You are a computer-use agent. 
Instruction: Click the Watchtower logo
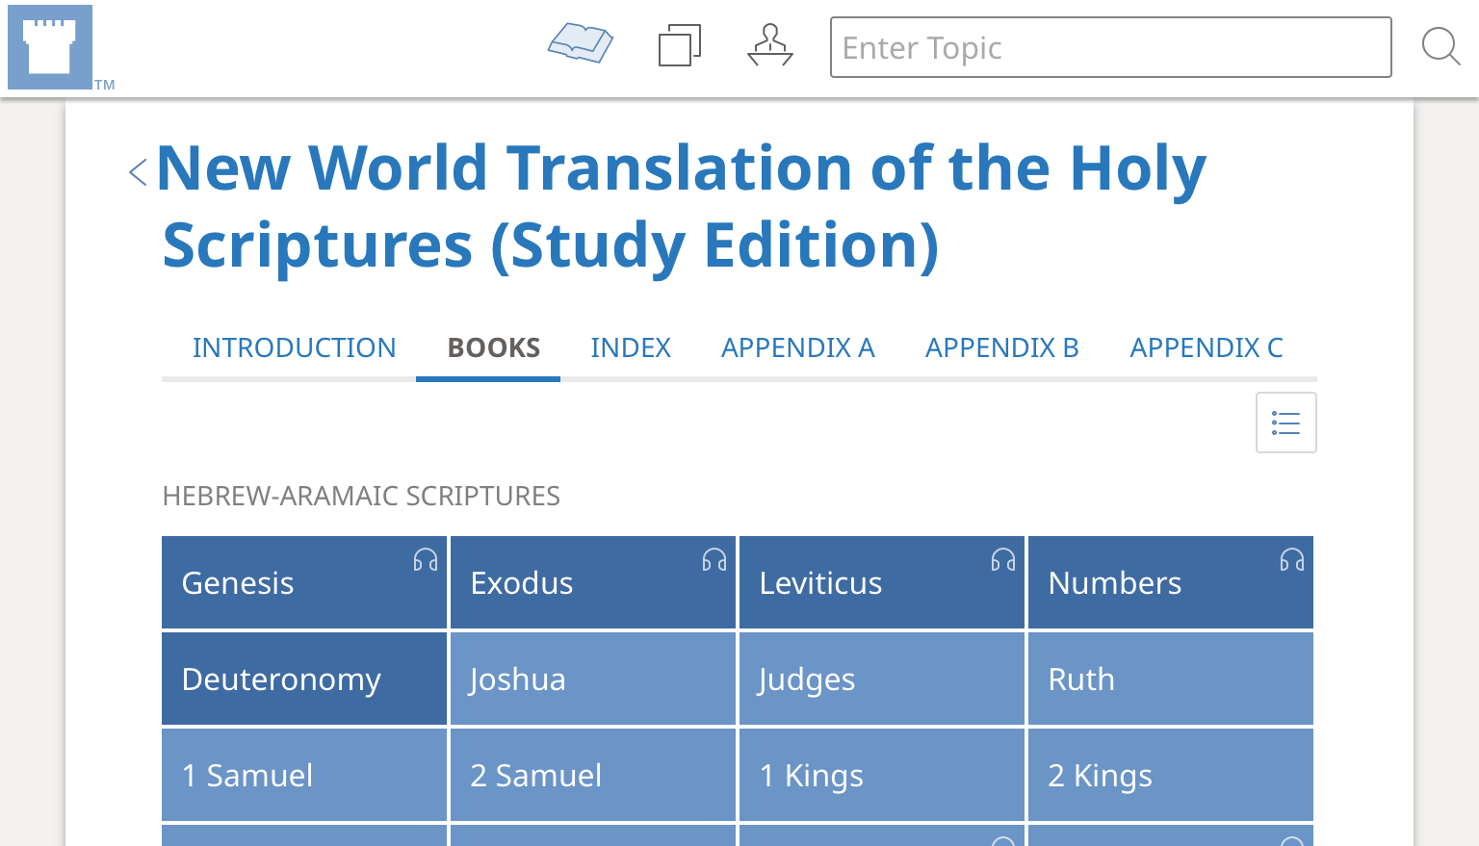(x=50, y=45)
